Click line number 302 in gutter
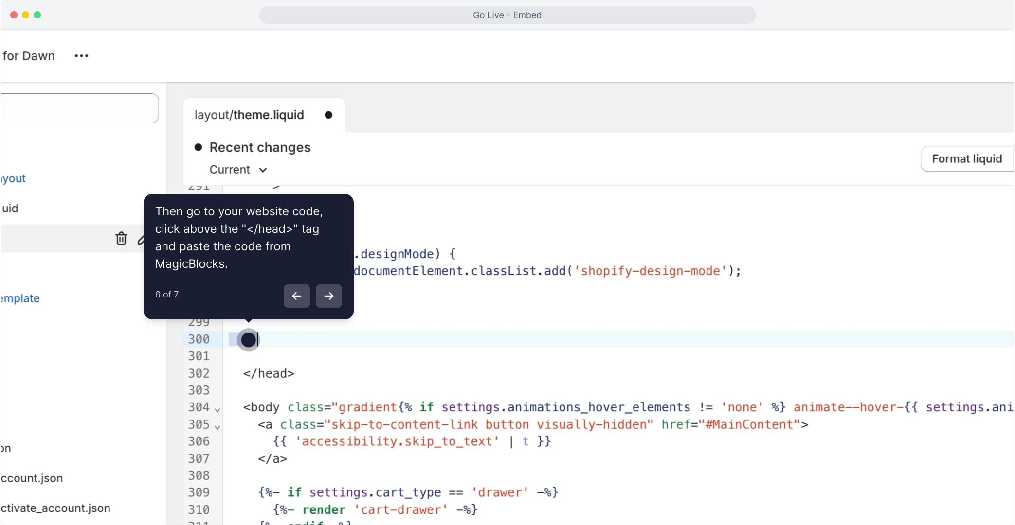This screenshot has width=1015, height=525. tap(199, 373)
